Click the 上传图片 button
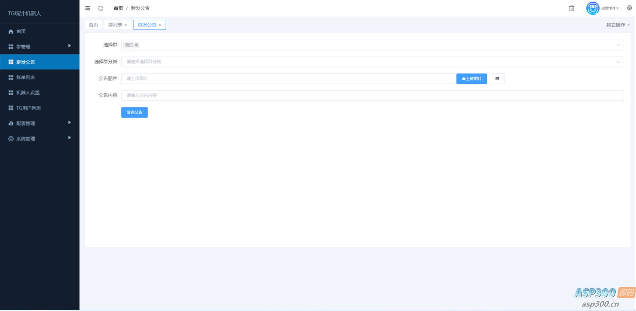Screen dimensions: 636x311 [x=471, y=79]
